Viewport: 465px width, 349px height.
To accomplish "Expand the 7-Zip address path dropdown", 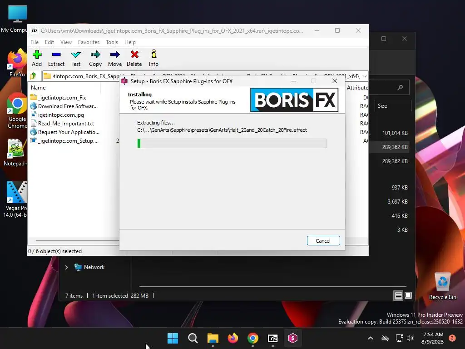I will coord(365,76).
